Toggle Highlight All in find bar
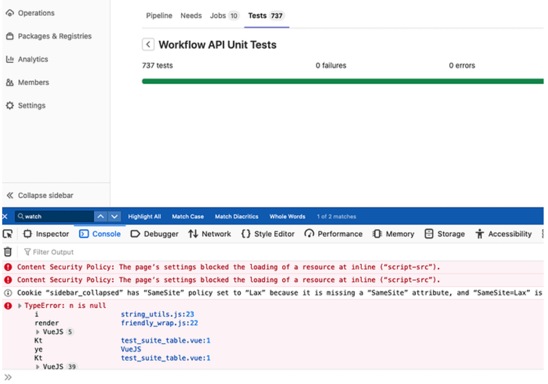This screenshot has height=384, width=548. coord(144,216)
